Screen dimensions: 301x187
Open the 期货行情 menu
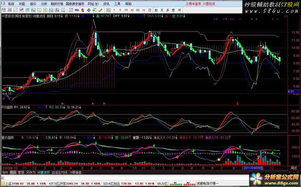coord(57,4)
